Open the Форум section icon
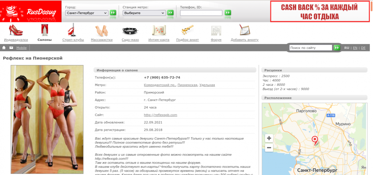This screenshot has height=175, width=373. tap(216, 31)
